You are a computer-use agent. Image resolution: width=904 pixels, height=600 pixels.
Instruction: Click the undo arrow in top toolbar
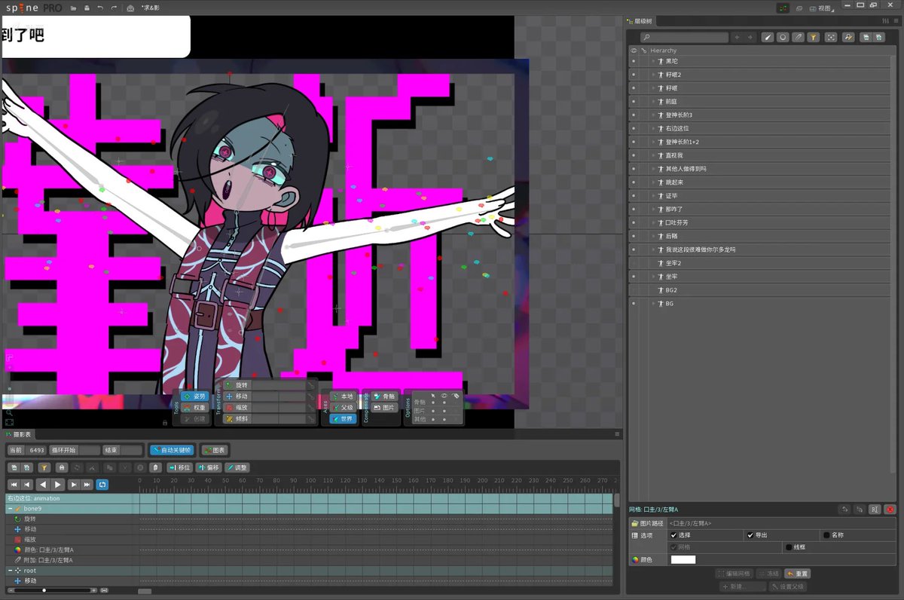tap(100, 8)
